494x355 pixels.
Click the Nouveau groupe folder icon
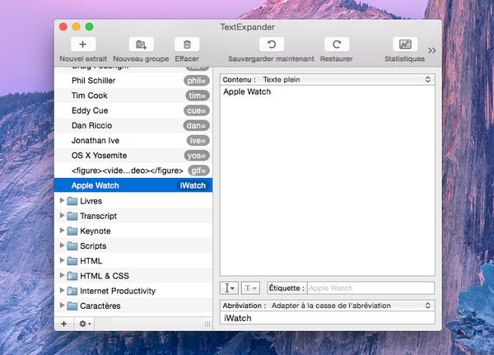pos(141,44)
